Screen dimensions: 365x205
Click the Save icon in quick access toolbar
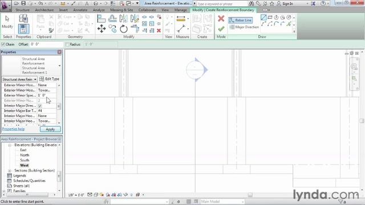[x=23, y=3]
